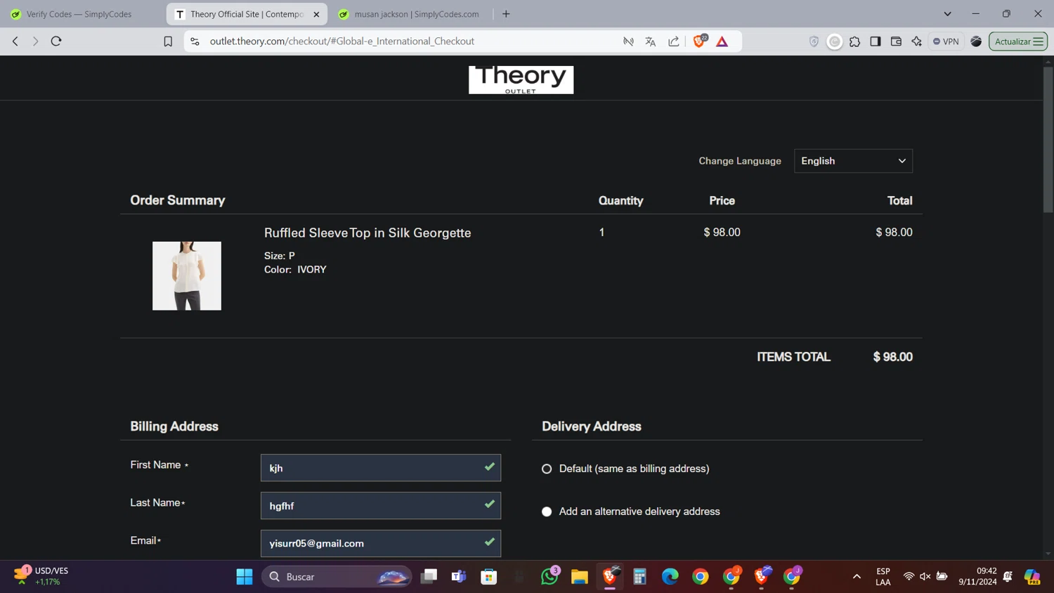The width and height of the screenshot is (1054, 593).
Task: Open Leo AI sparkle icon
Action: pyautogui.click(x=916, y=41)
